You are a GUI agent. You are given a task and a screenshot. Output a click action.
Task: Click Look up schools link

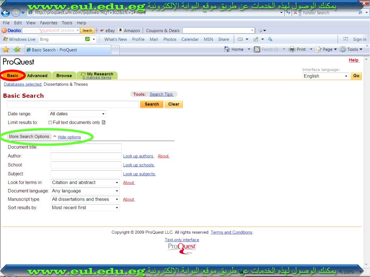139,165
